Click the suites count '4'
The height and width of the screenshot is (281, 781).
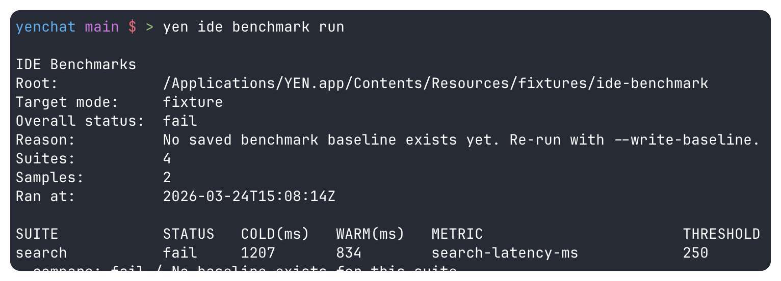point(167,159)
